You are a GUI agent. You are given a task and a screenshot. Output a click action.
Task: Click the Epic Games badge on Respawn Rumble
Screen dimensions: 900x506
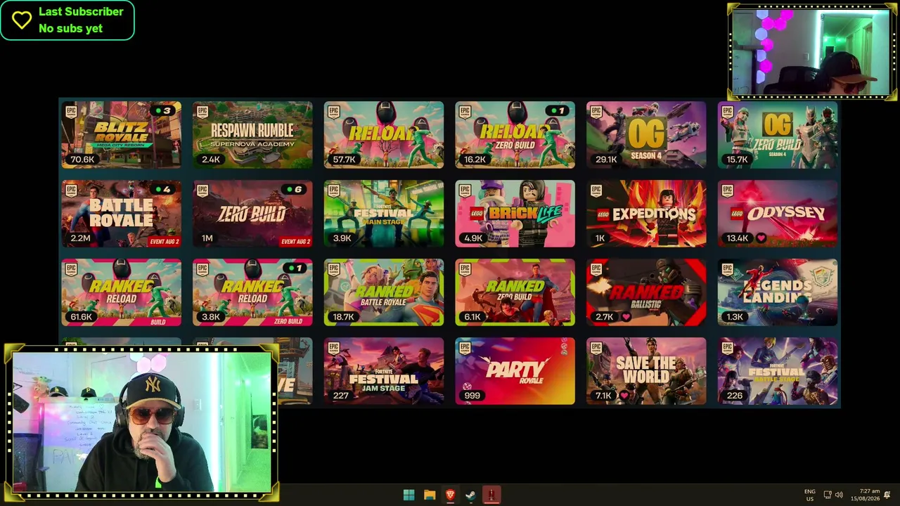tap(202, 112)
